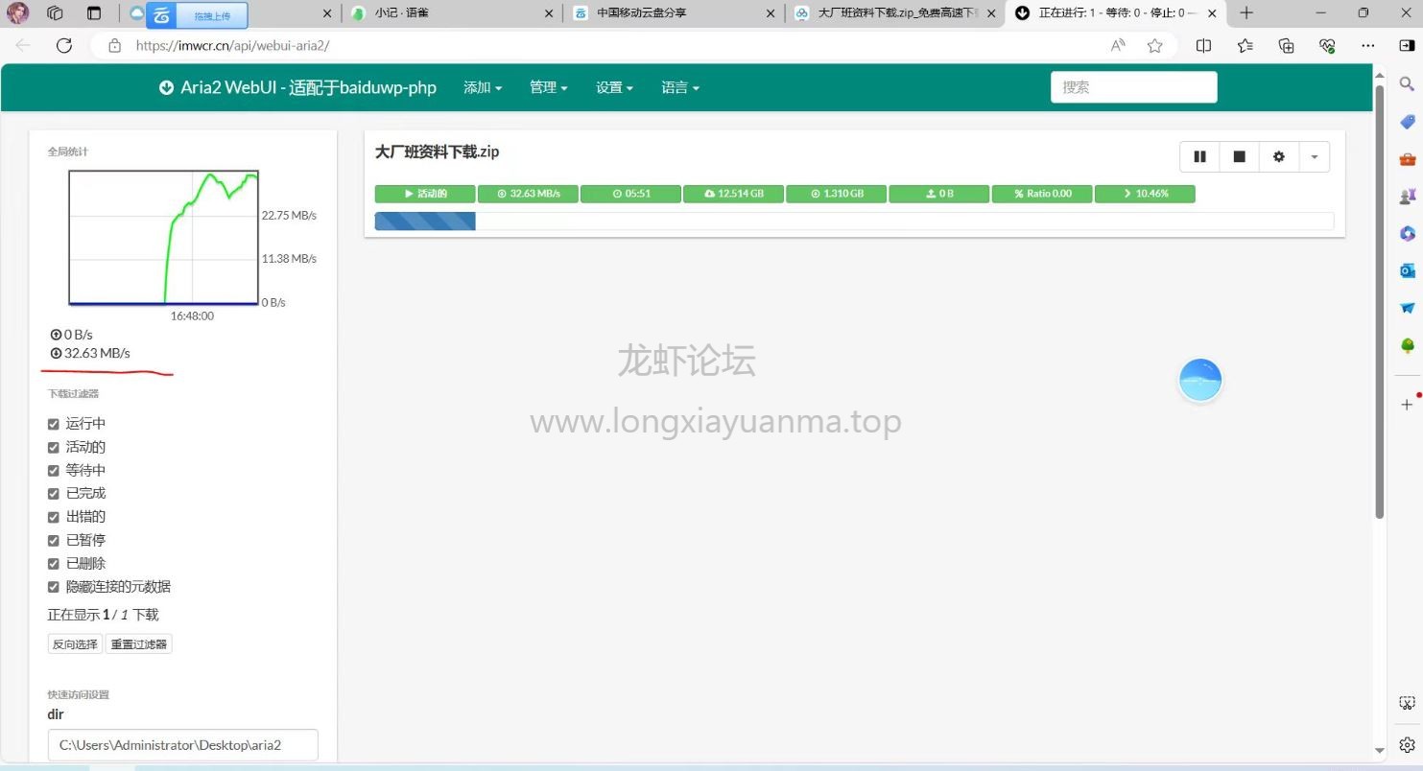
Task: Click the 反向选择 button
Action: (x=75, y=644)
